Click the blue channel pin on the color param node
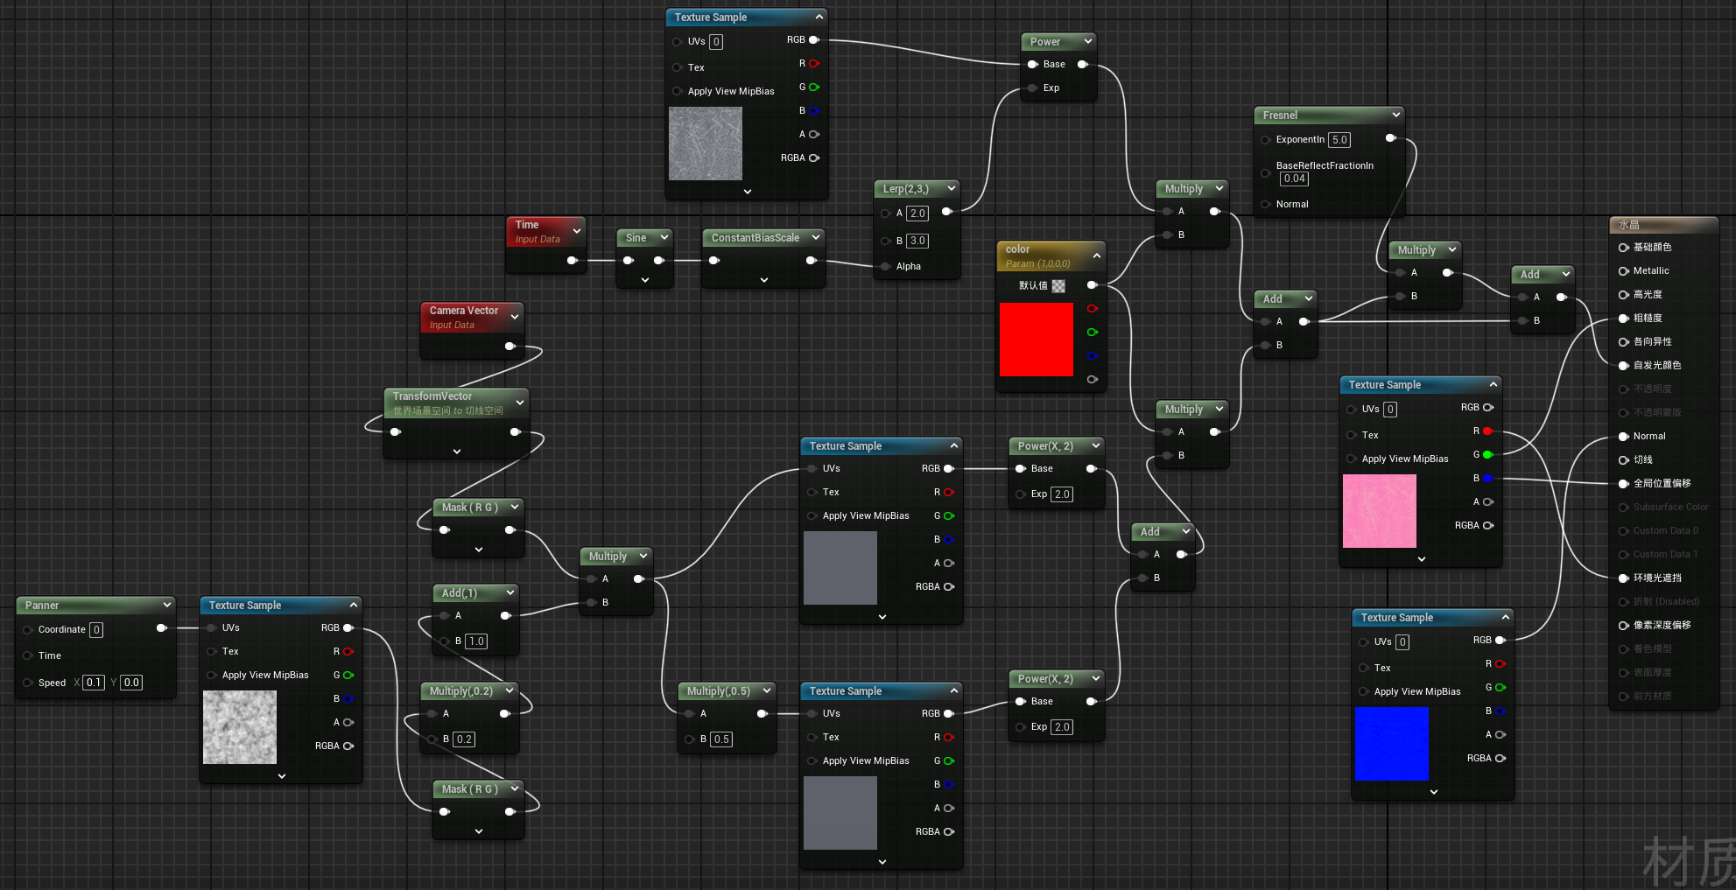 [1092, 356]
